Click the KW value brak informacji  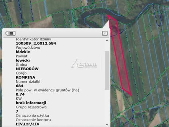point(31,103)
